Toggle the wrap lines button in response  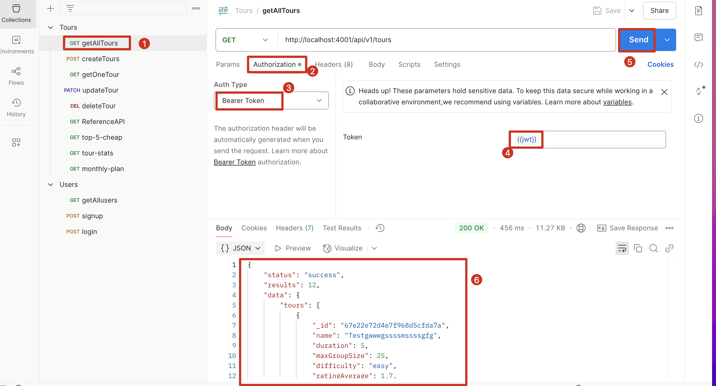click(x=622, y=248)
